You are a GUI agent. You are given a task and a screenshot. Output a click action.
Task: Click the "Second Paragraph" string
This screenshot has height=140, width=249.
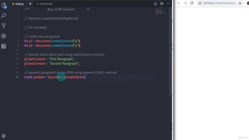click(64, 64)
